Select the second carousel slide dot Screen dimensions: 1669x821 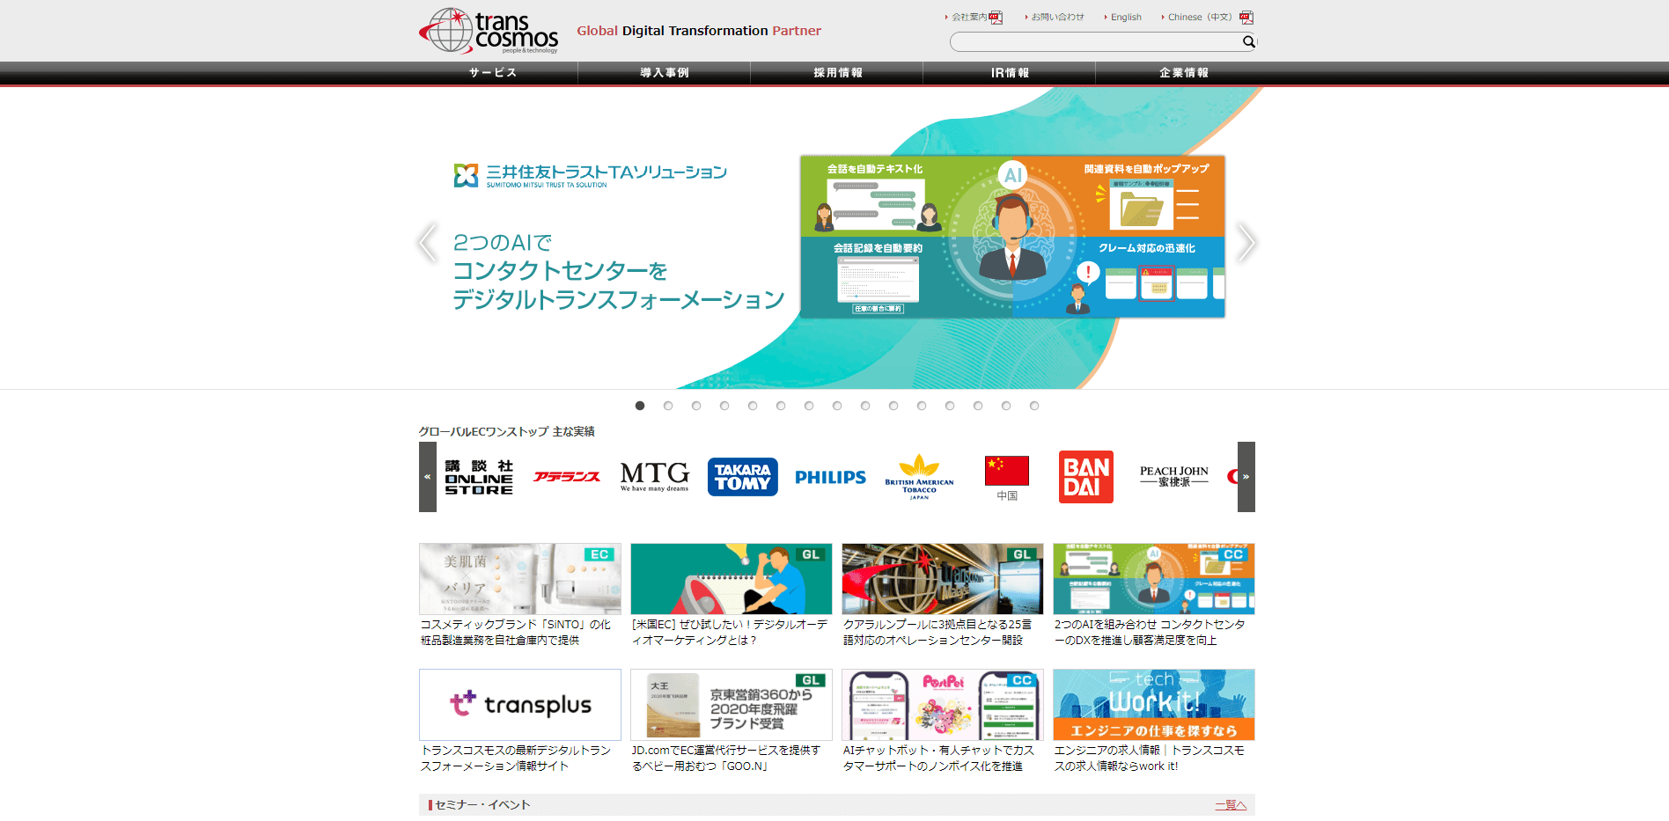click(x=668, y=406)
